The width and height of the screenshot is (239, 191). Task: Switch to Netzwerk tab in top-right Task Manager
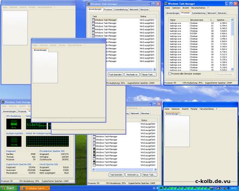[212, 13]
